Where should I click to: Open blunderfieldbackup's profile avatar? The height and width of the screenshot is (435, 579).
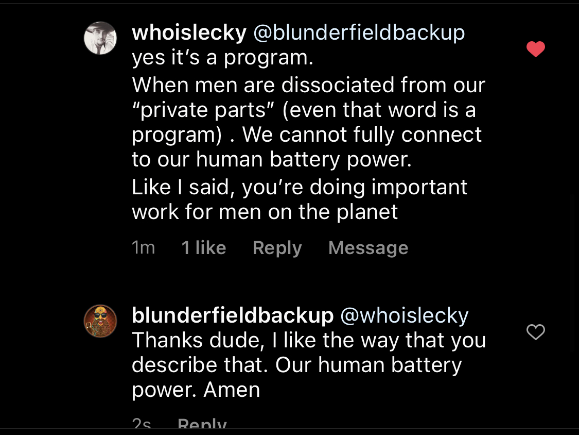pyautogui.click(x=100, y=321)
